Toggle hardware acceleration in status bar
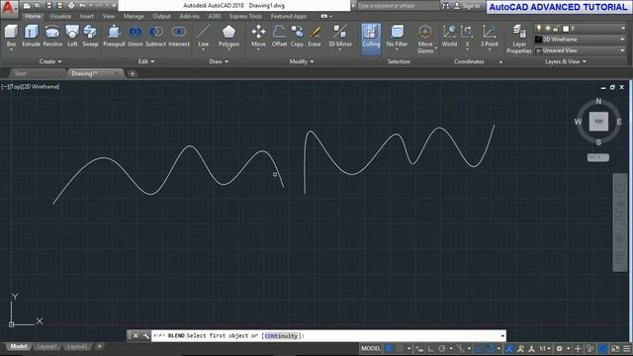 point(603,348)
